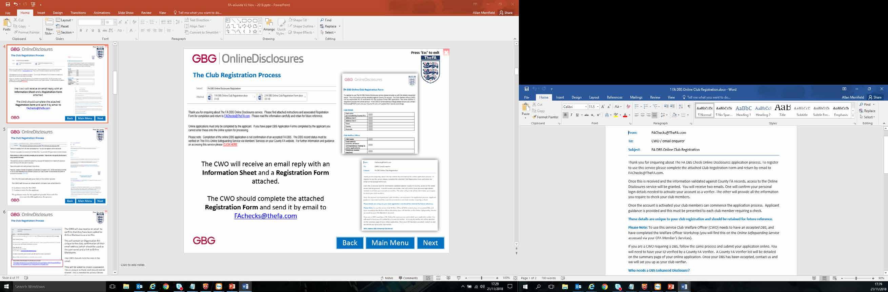Open the Animations tab in PowerPoint
888x292 pixels.
pos(102,13)
